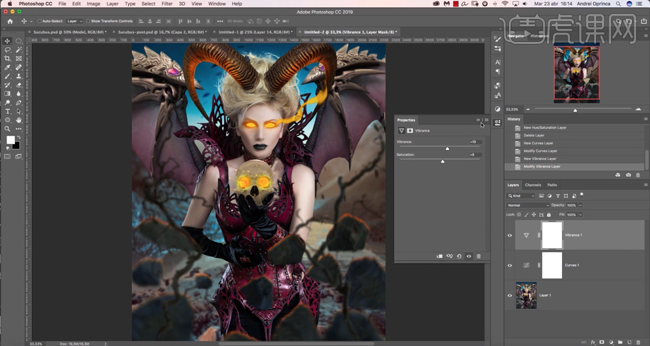
Task: Enable the Auto-Select checkbox
Action: (x=39, y=21)
